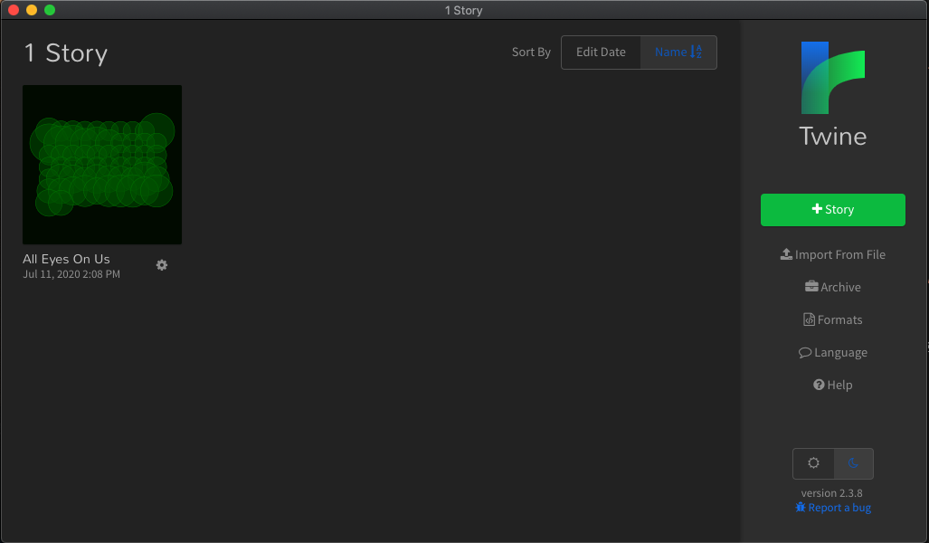Open the All Eyes On Us story thumbnail
The height and width of the screenshot is (543, 929).
coord(102,164)
